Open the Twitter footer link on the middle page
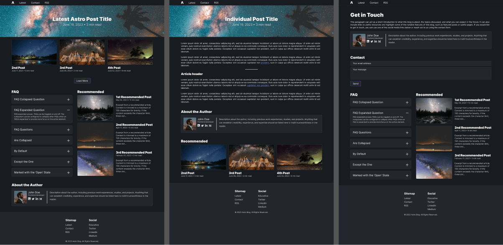 click(x=262, y=200)
